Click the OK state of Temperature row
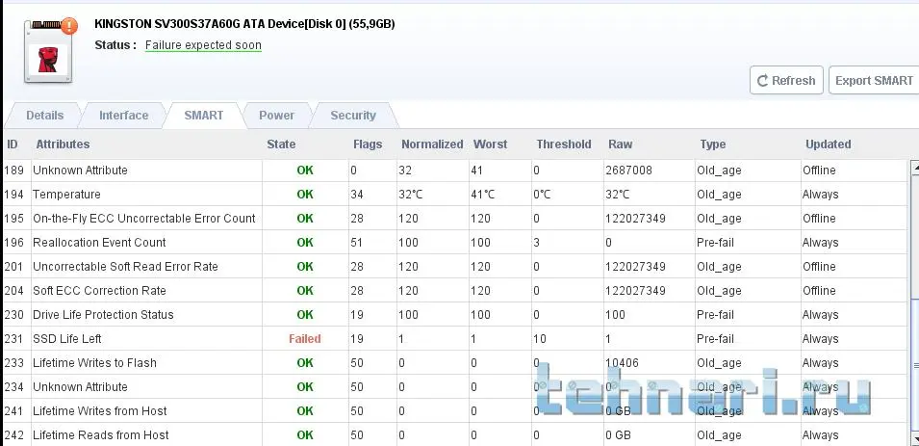Image resolution: width=919 pixels, height=446 pixels. pyautogui.click(x=305, y=195)
